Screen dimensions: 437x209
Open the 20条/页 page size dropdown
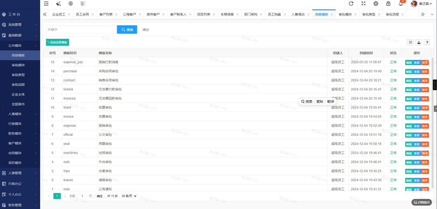129,196
